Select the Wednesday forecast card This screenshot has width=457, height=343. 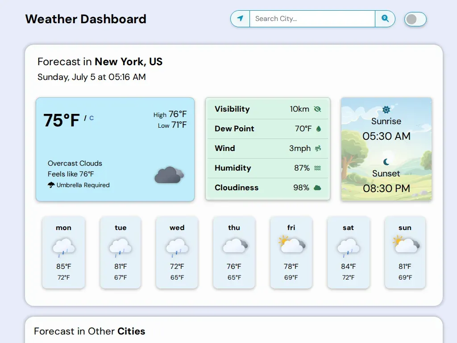(177, 253)
